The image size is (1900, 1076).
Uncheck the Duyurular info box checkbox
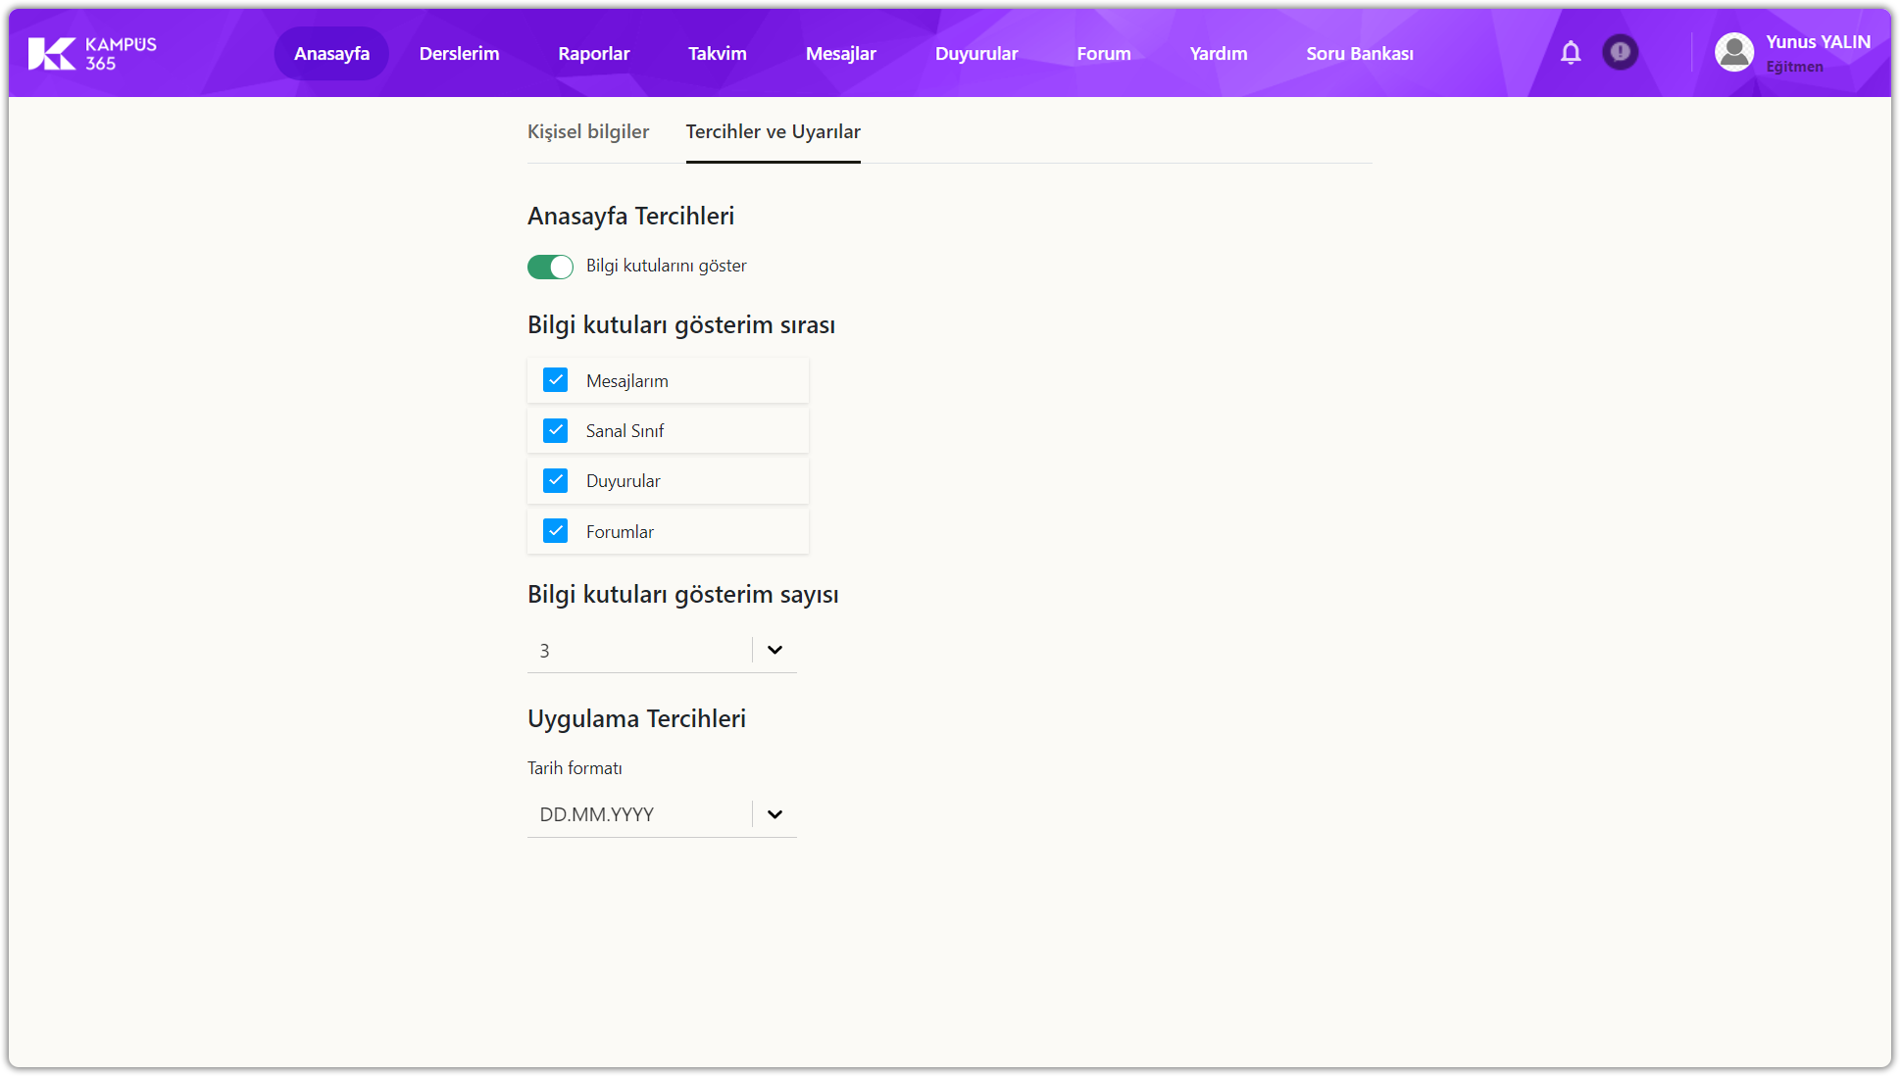[x=555, y=480]
